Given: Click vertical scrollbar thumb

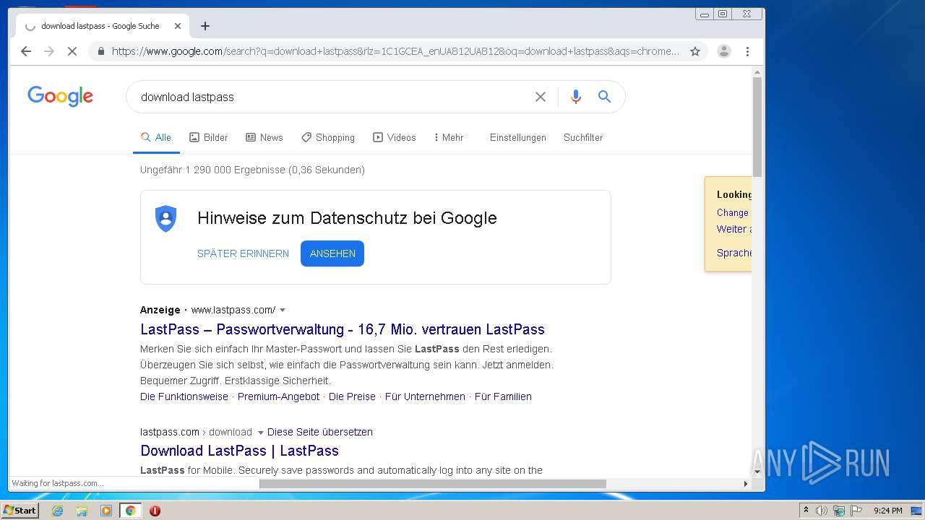Looking at the screenshot, I should [x=757, y=126].
